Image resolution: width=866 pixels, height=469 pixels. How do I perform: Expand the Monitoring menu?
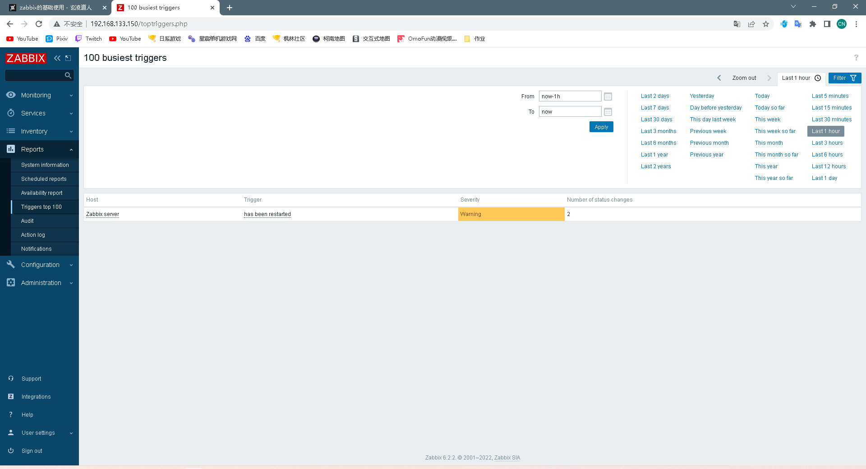coord(39,95)
